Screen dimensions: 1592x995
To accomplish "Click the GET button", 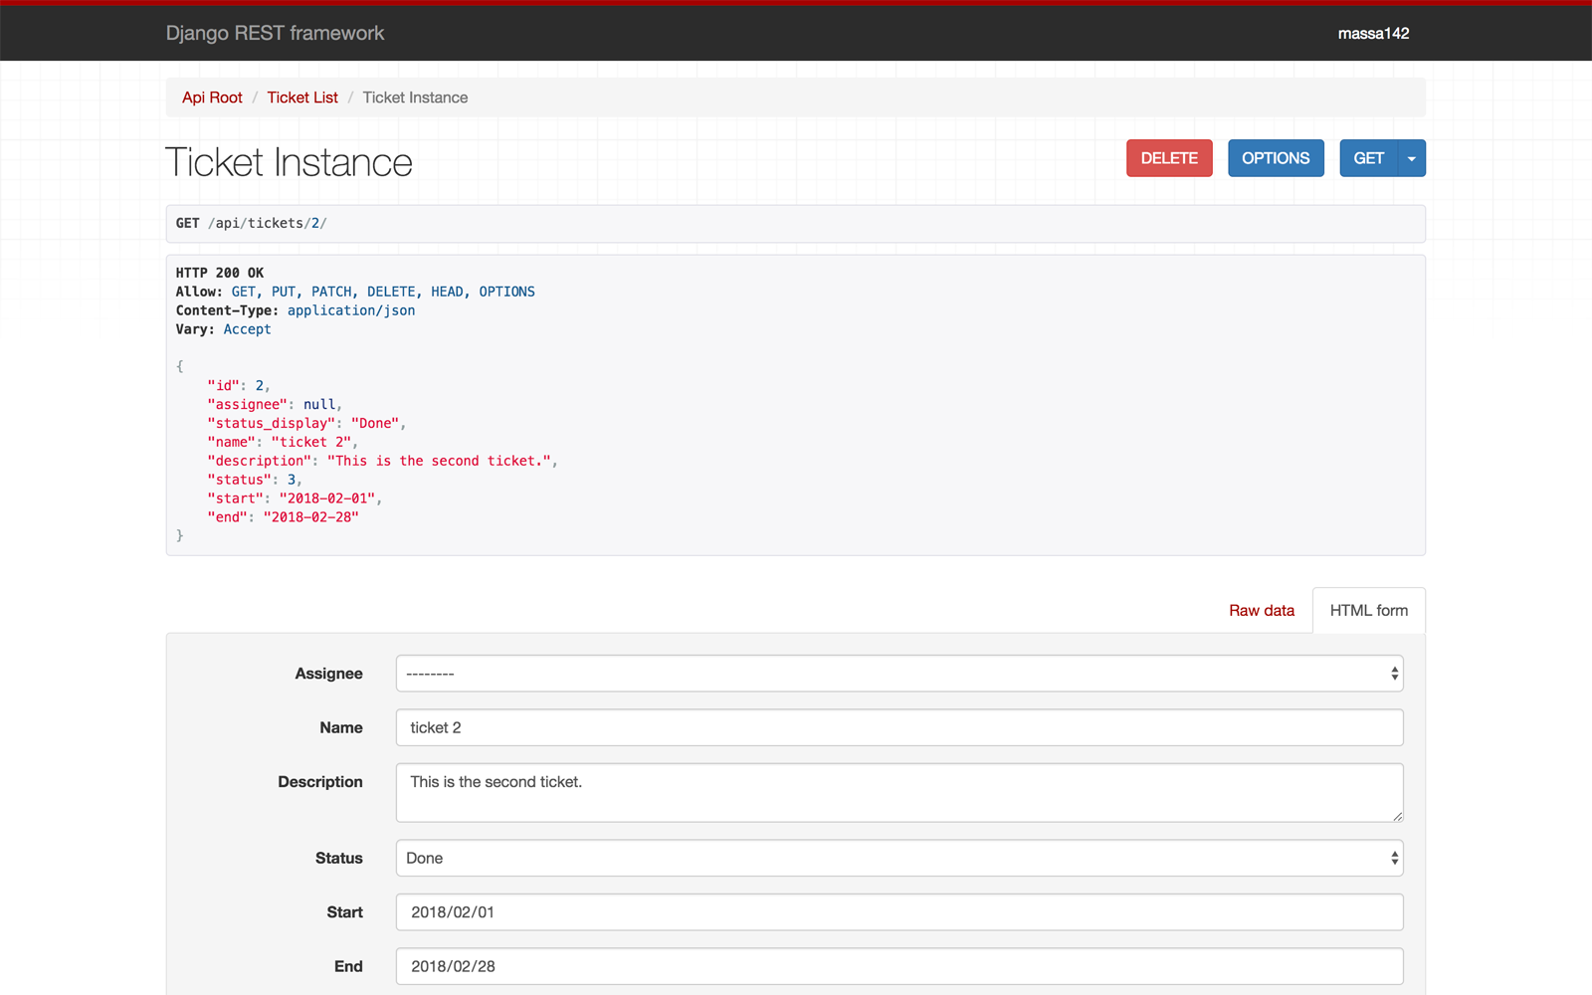I will [x=1368, y=158].
